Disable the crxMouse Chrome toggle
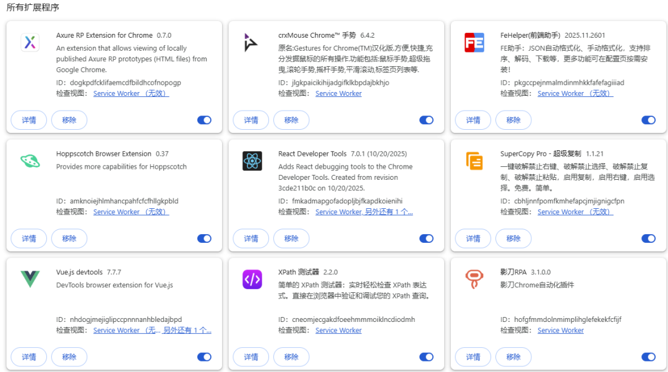 pyautogui.click(x=426, y=120)
